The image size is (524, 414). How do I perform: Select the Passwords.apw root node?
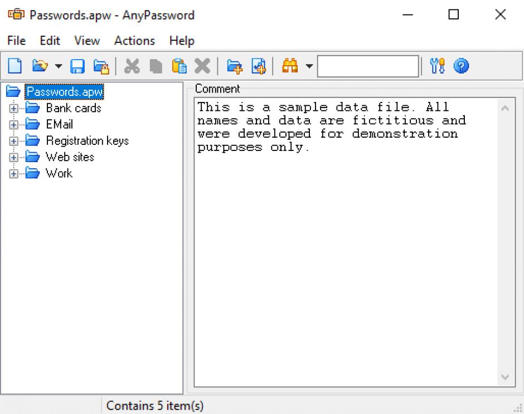(65, 91)
